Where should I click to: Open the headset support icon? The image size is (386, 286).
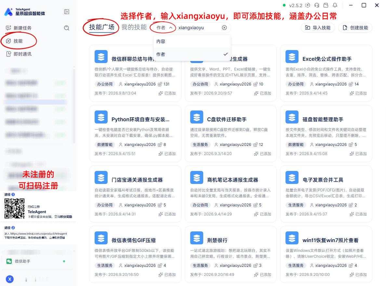click(x=317, y=5)
